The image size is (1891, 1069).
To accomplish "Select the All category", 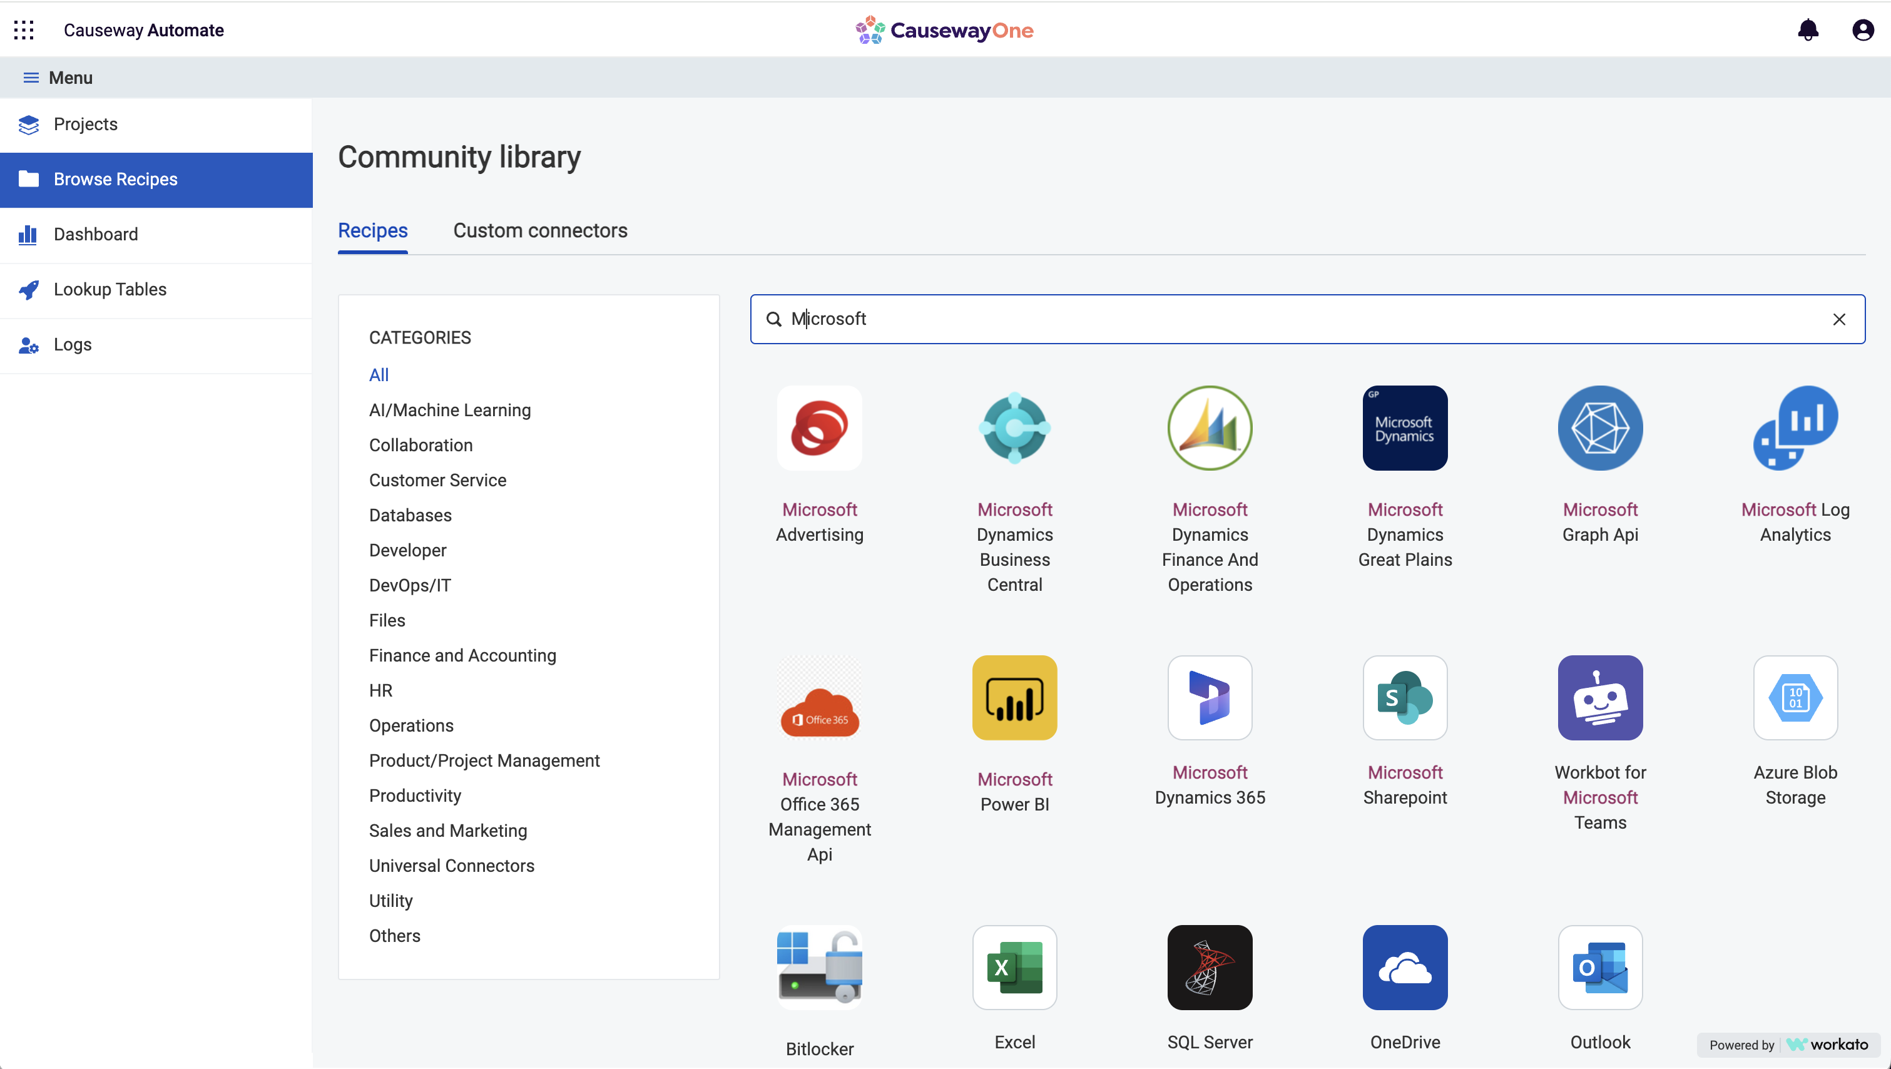I will tap(379, 375).
